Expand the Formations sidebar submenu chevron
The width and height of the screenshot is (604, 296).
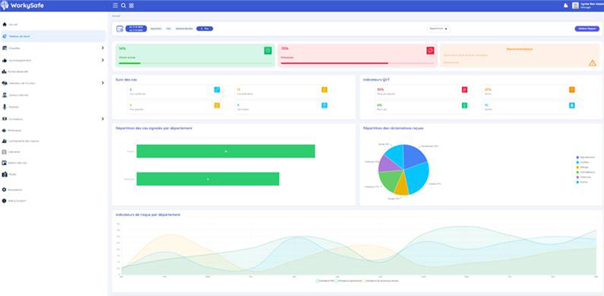click(103, 119)
